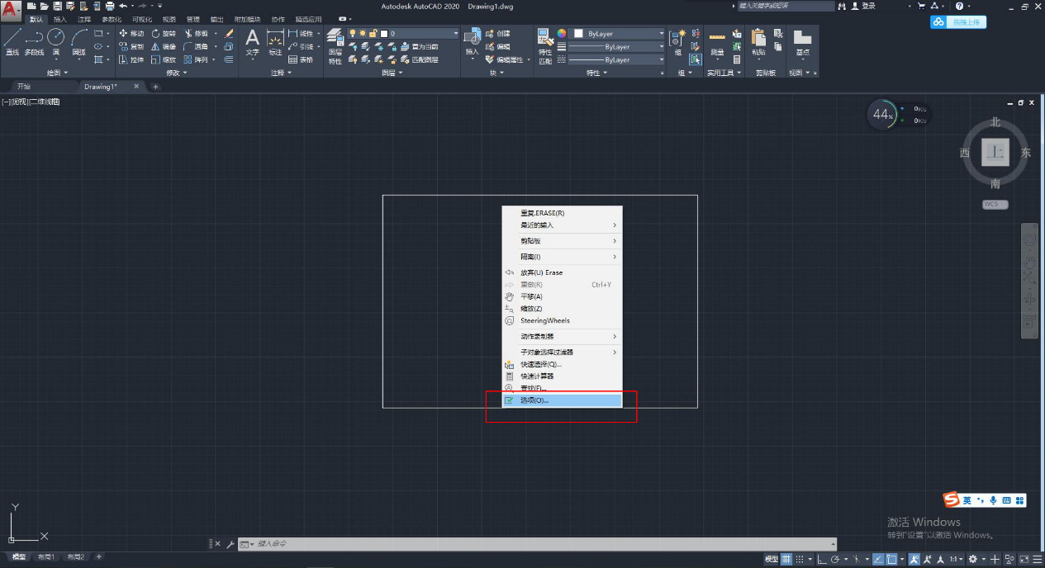Open the annotation scale 1:1 dropdown

point(956,559)
